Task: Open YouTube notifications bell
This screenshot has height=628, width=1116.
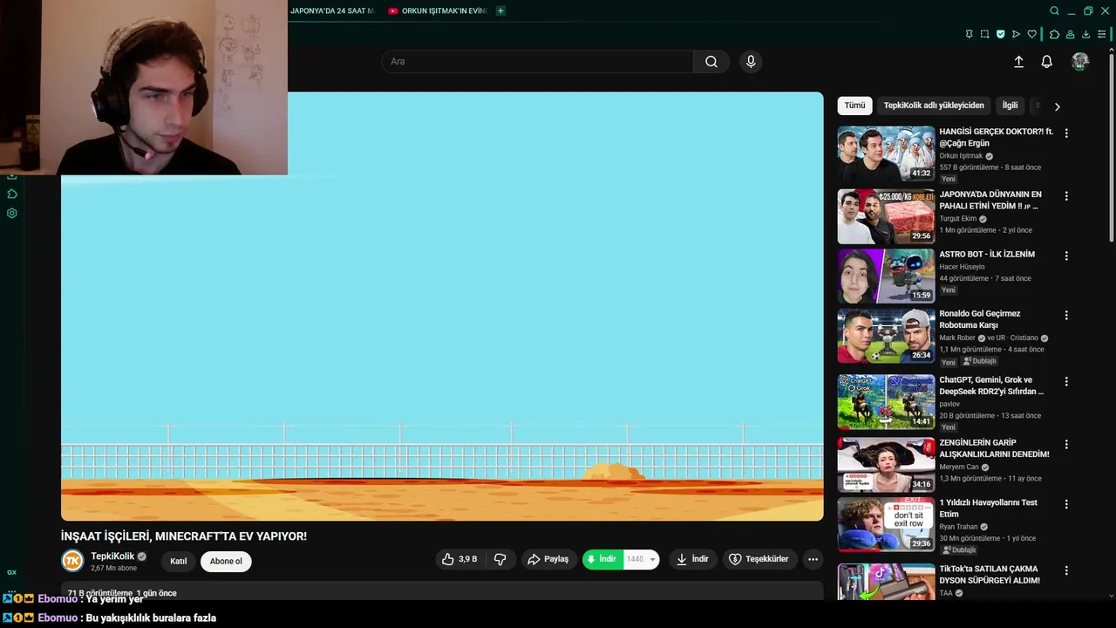Action: tap(1047, 62)
